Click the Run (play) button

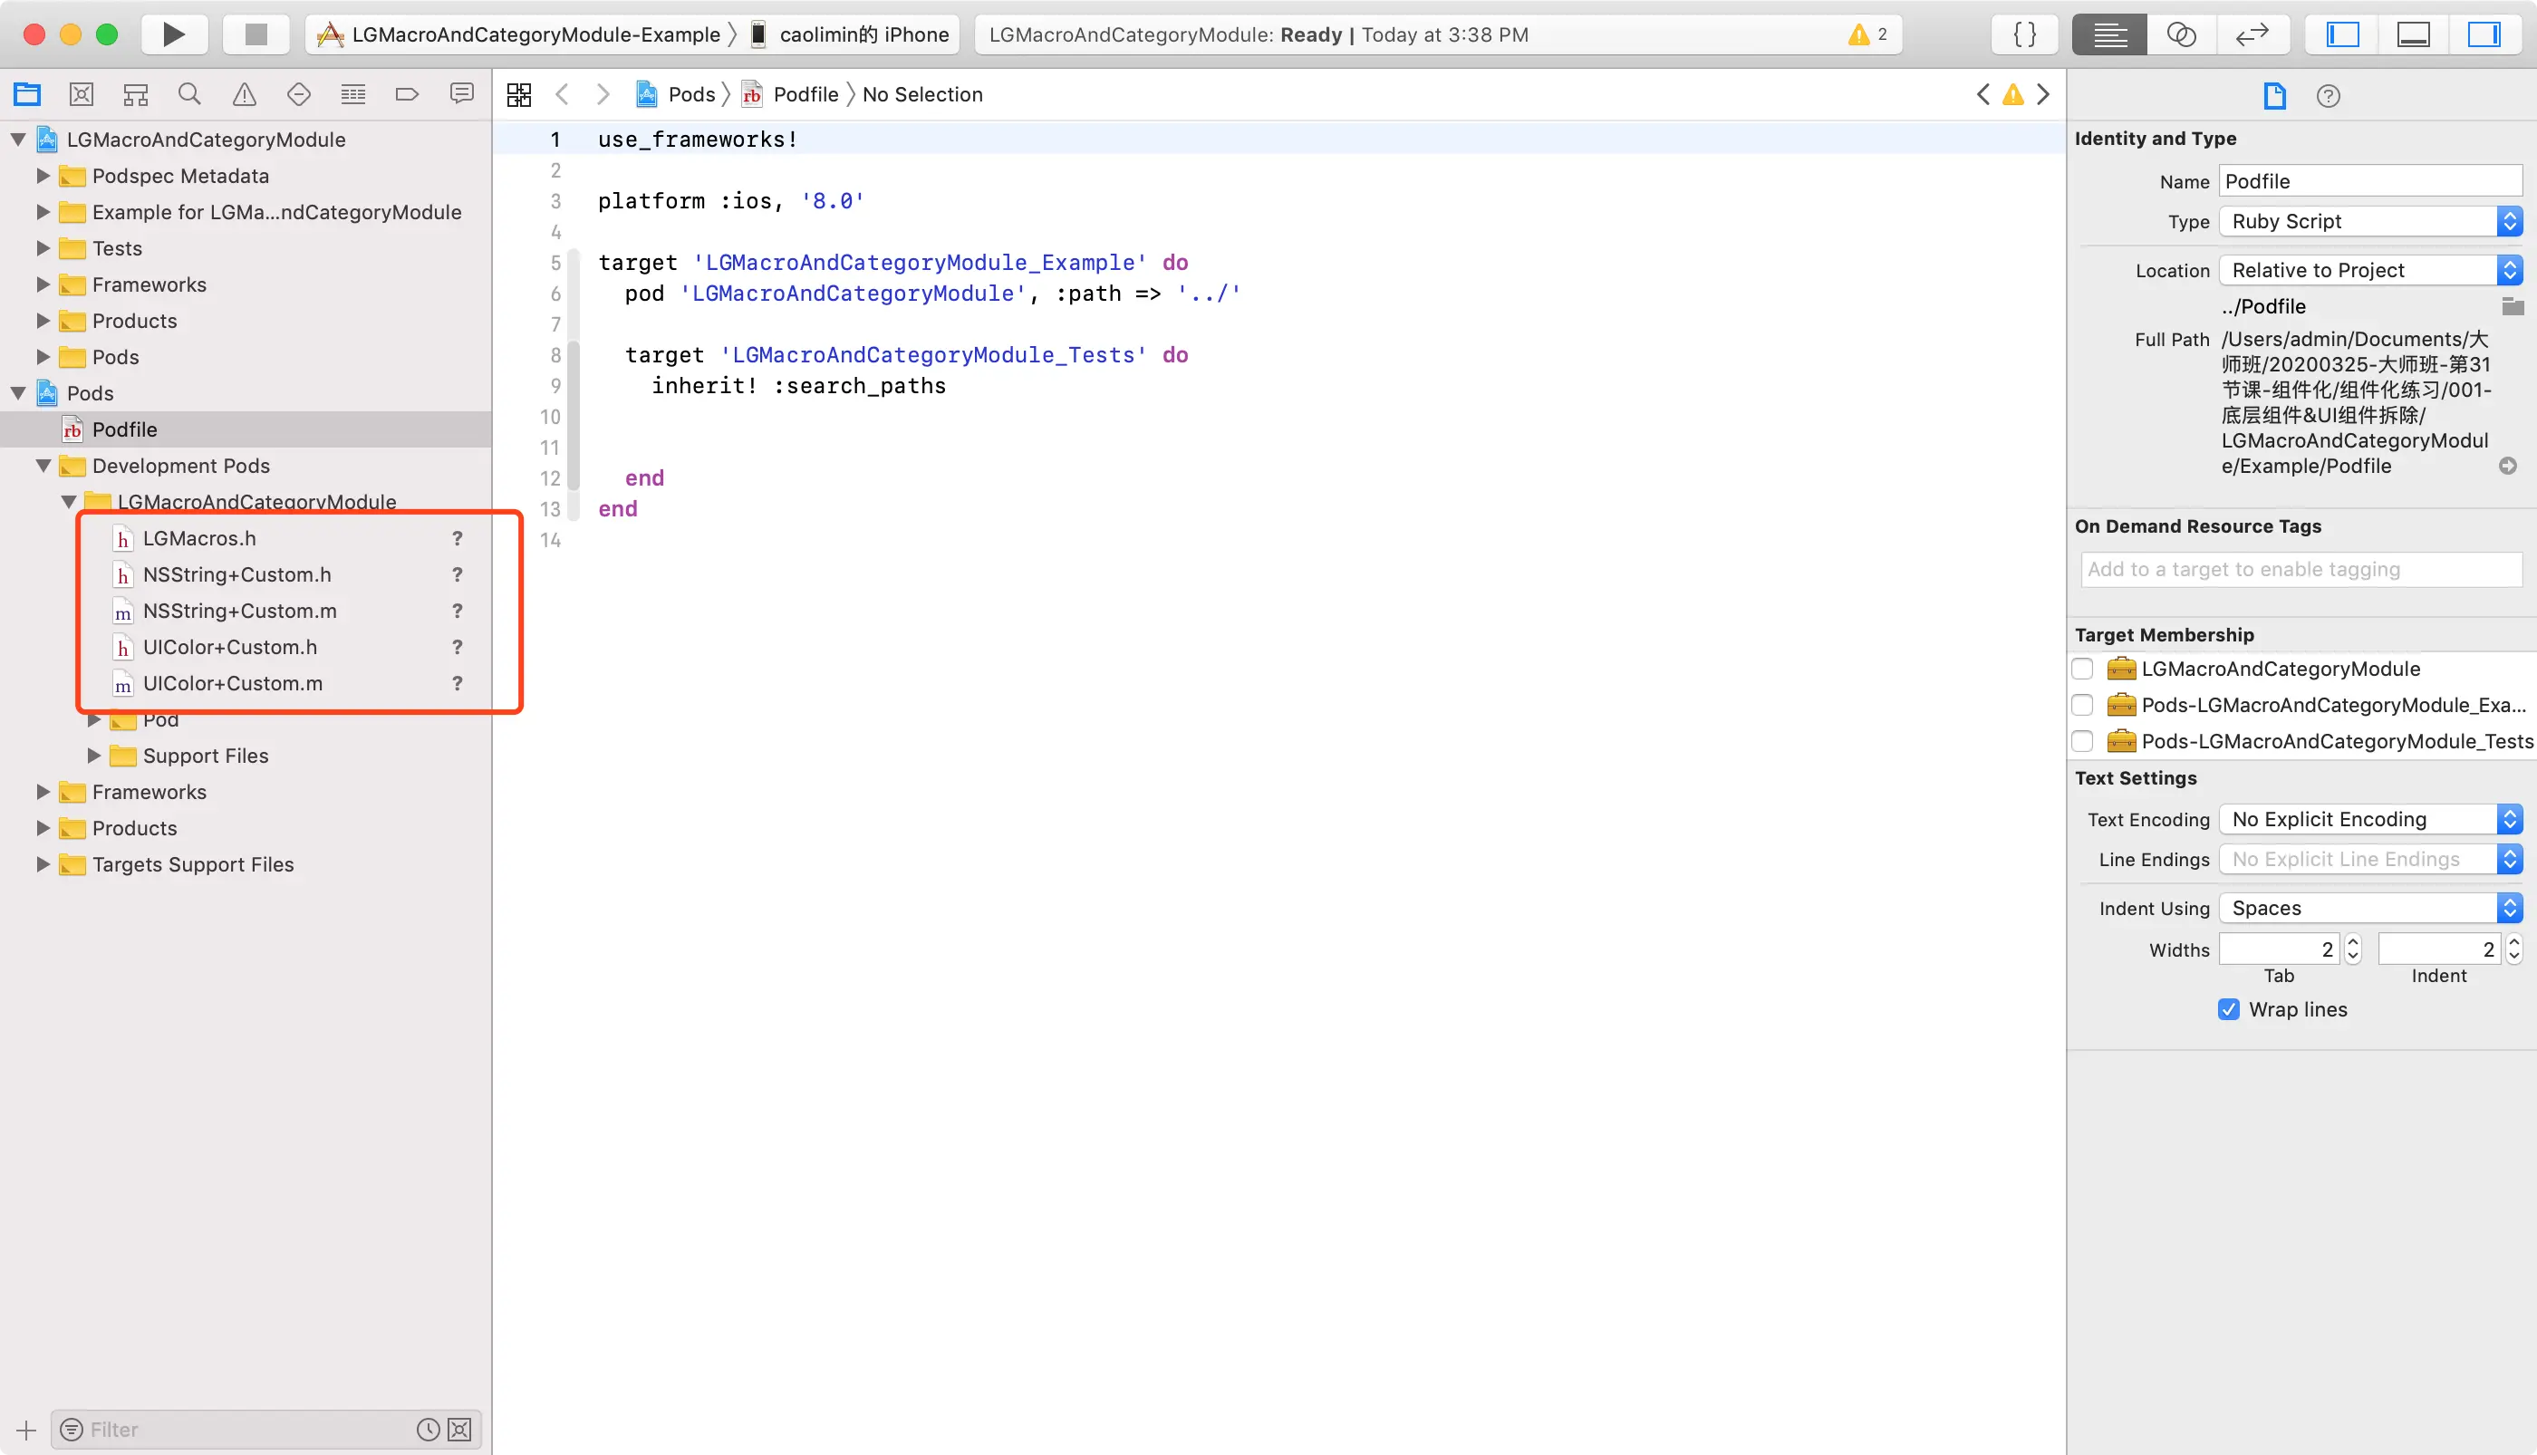(174, 34)
